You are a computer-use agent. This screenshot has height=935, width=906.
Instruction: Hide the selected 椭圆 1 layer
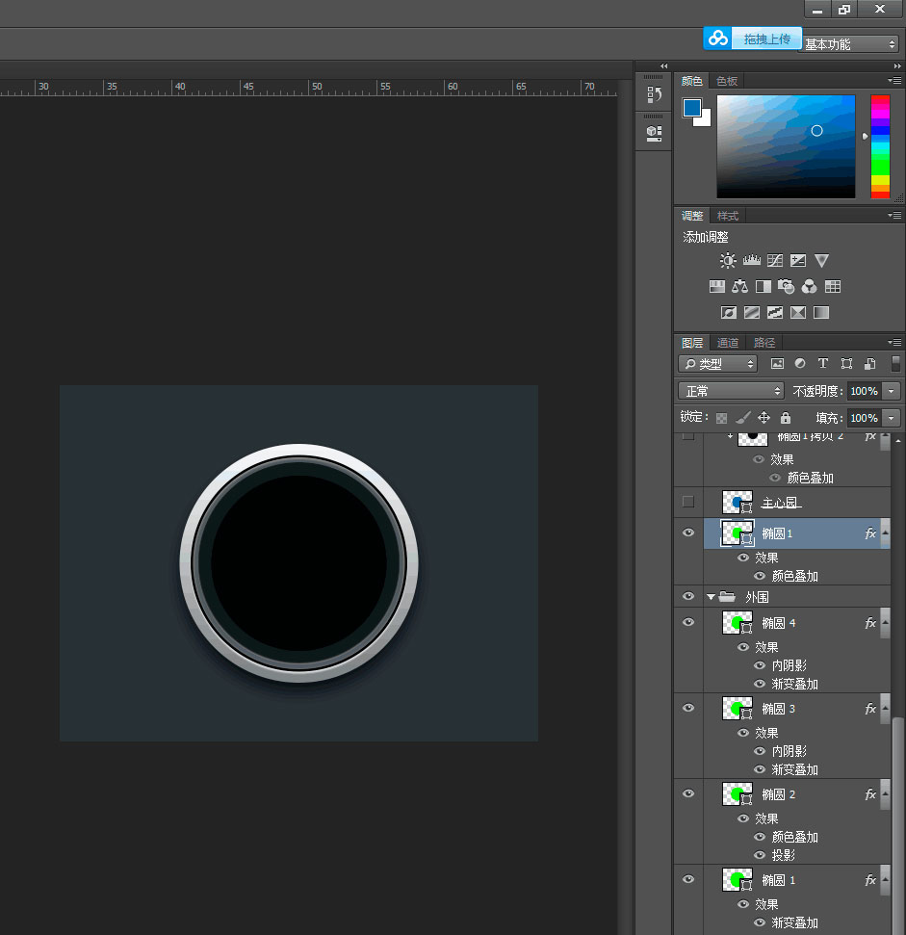688,532
